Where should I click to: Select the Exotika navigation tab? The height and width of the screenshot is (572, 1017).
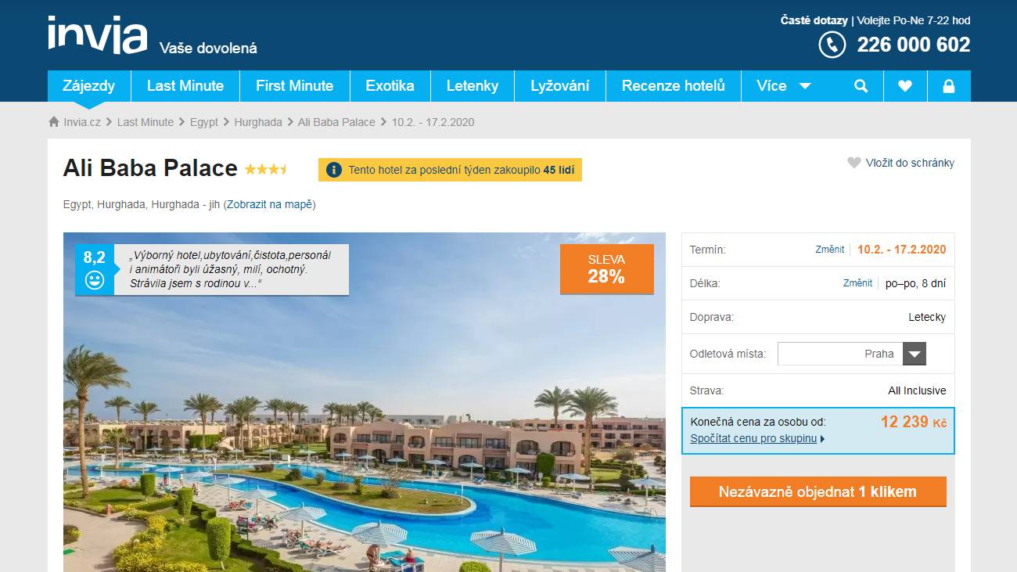click(x=390, y=86)
